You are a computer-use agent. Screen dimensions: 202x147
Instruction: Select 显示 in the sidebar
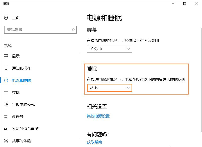point(16,56)
